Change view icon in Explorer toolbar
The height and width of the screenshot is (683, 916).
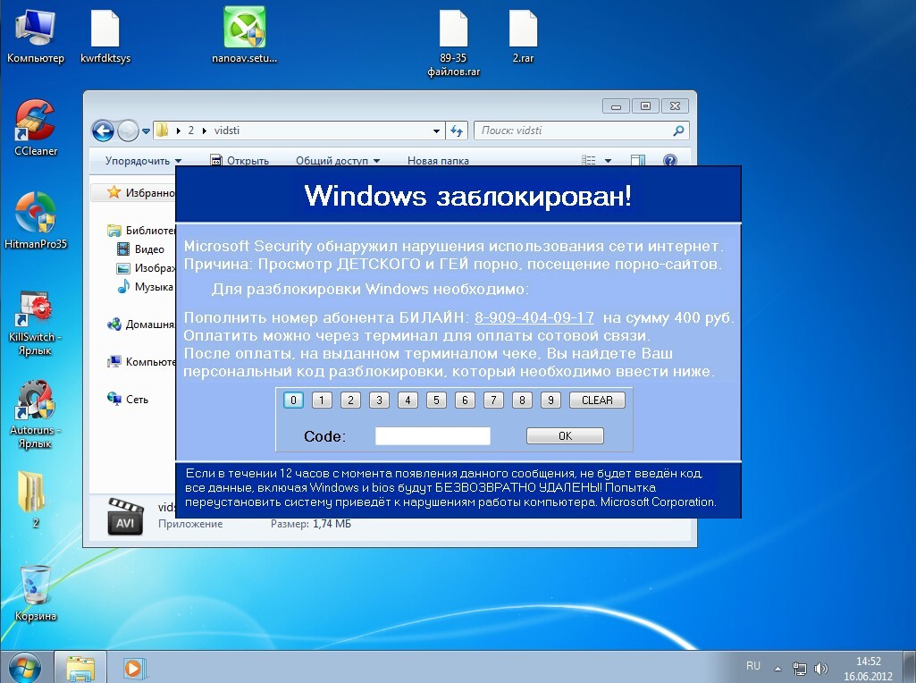click(x=589, y=160)
